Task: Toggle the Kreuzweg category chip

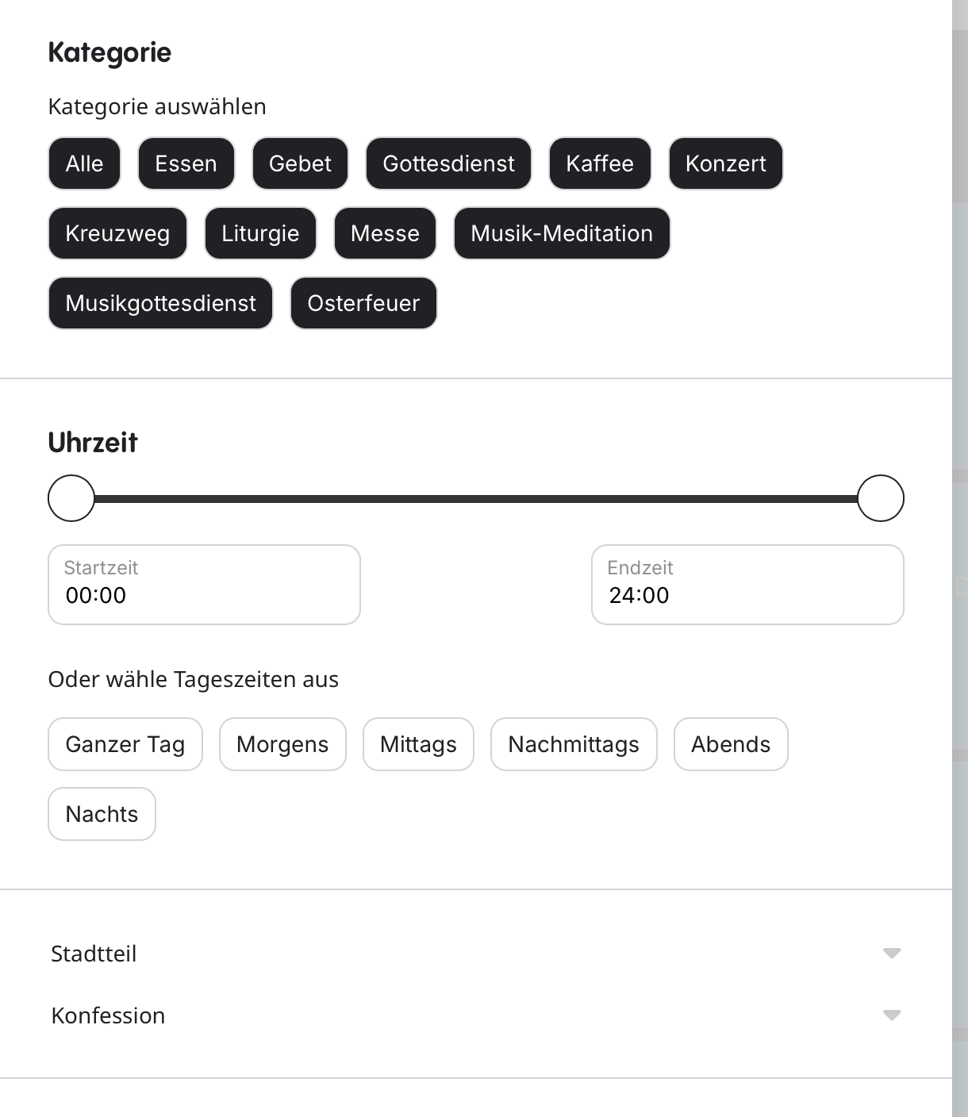Action: pyautogui.click(x=117, y=233)
